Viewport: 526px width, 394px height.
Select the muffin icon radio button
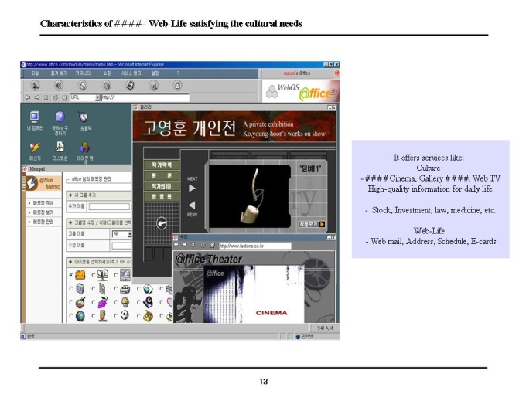116,302
